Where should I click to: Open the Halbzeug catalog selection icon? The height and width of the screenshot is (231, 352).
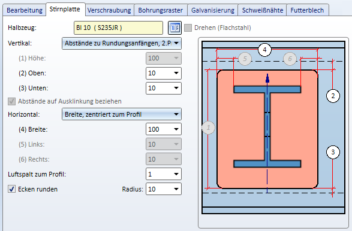tap(175, 28)
